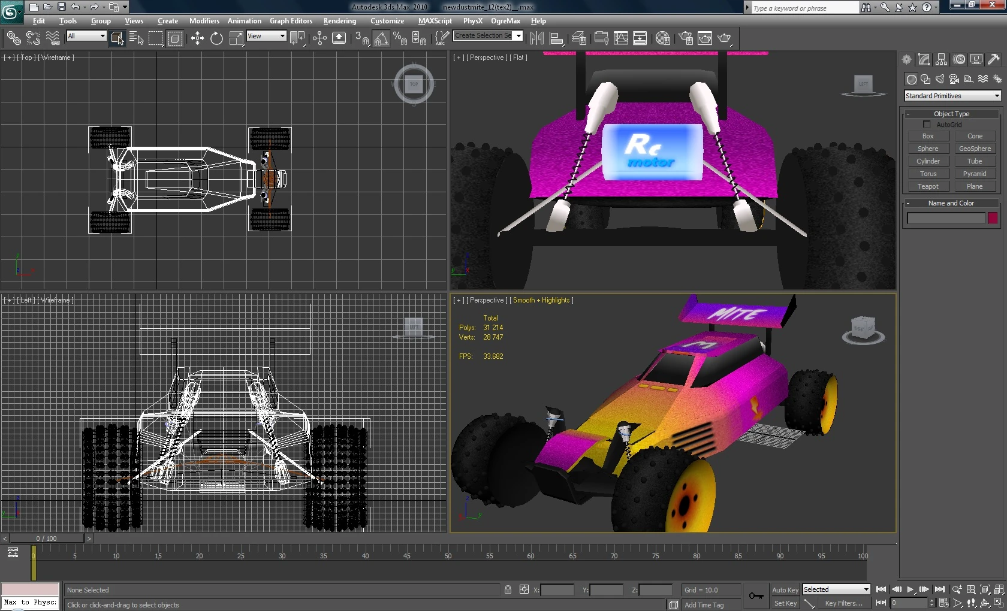Screen dimensions: 1007x611
Task: Click the Unlink Selection tool
Action: [x=33, y=38]
